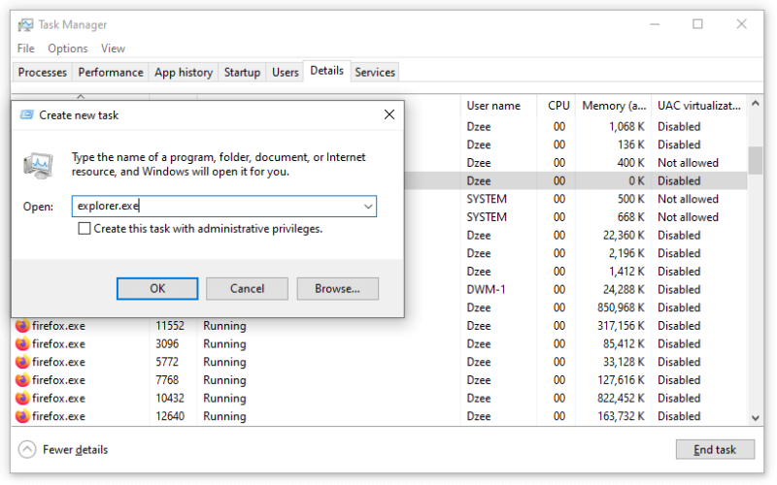Click the 0 K memory cell in highlighted row
Image resolution: width=777 pixels, height=485 pixels.
(x=637, y=181)
